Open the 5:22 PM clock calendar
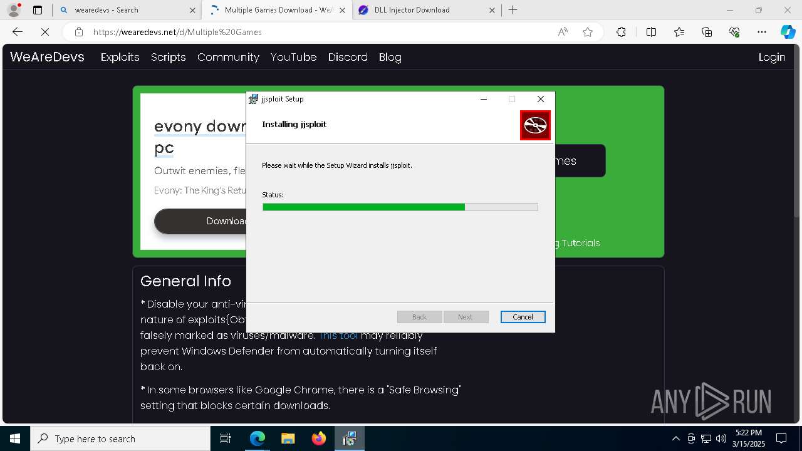 coord(749,438)
